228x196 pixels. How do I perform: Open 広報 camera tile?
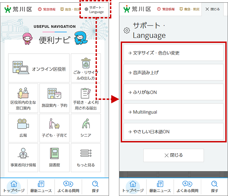[x=23, y=128]
